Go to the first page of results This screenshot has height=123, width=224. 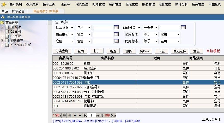click(64, 115)
